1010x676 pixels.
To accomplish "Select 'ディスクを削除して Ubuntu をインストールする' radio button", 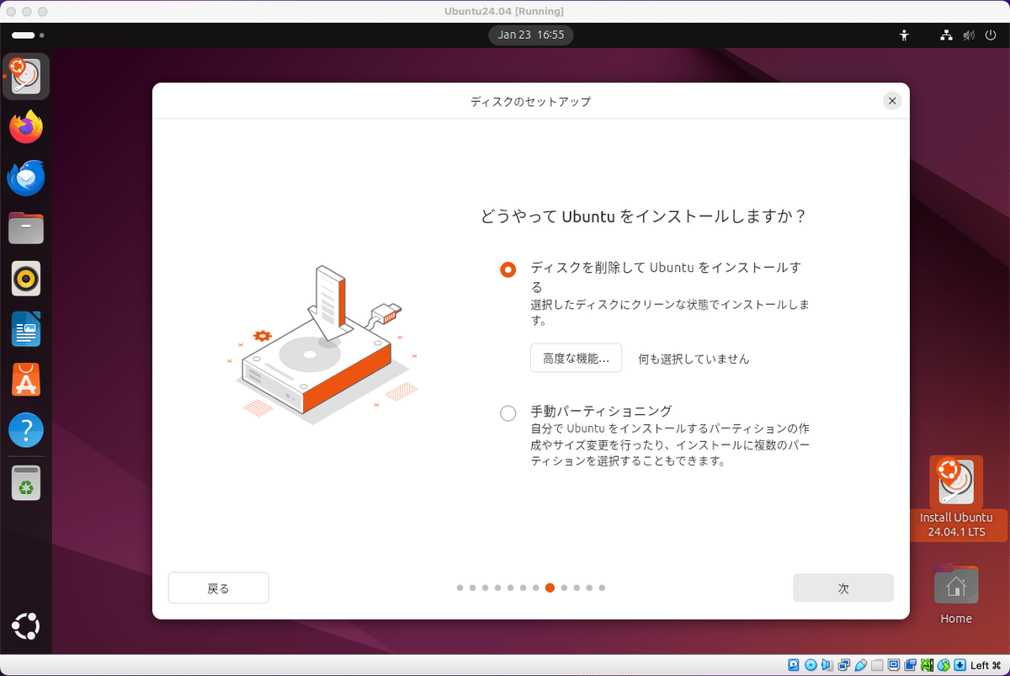I will coord(508,269).
